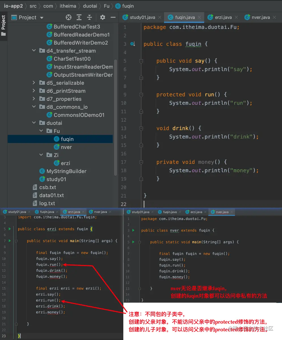Image resolution: width=282 pixels, height=340 pixels.
Task: Fold the main method in erzi.java
Action: click(x=16, y=241)
